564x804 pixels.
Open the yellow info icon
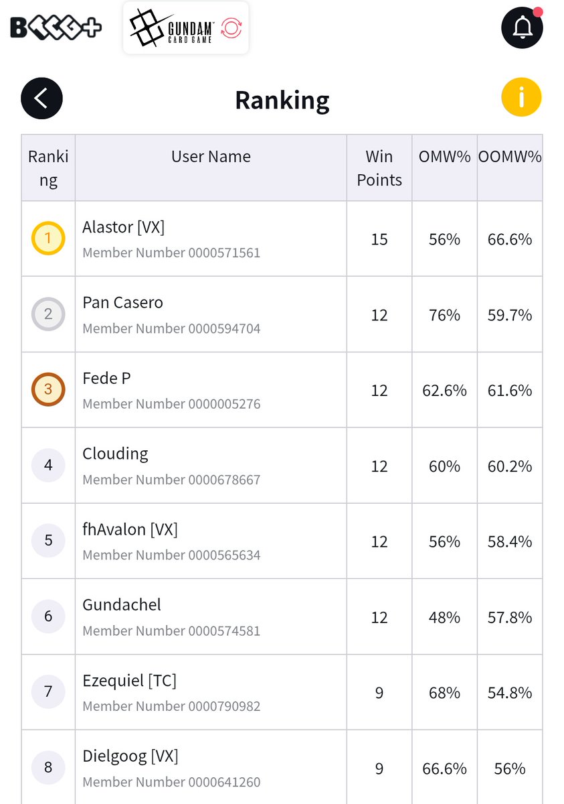point(521,98)
